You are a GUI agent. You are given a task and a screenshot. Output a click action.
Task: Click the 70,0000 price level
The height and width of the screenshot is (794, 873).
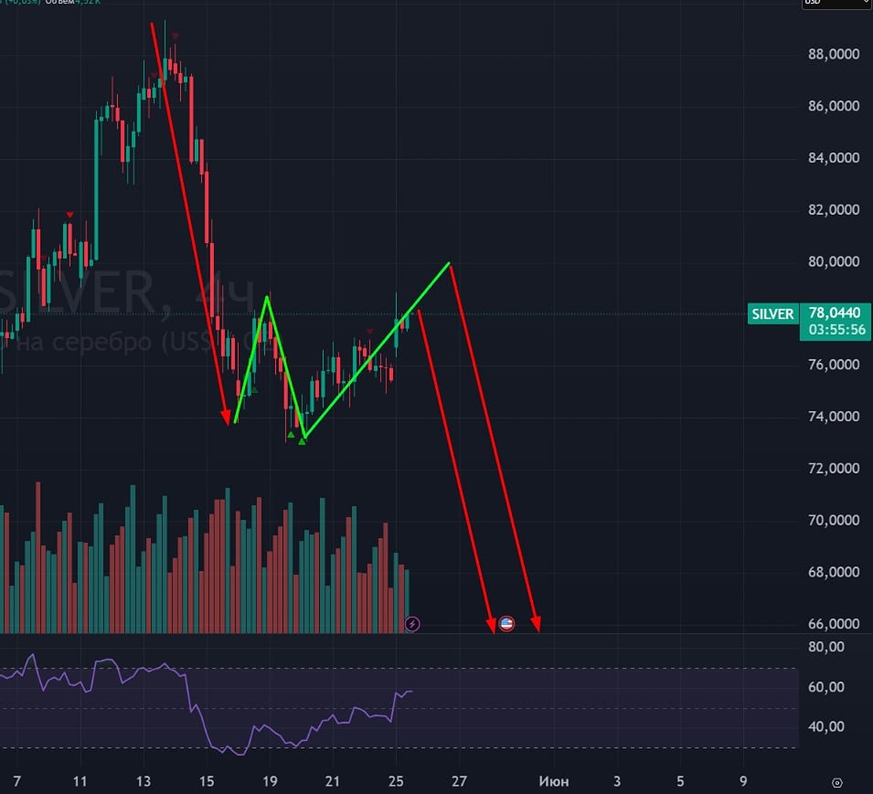click(834, 520)
